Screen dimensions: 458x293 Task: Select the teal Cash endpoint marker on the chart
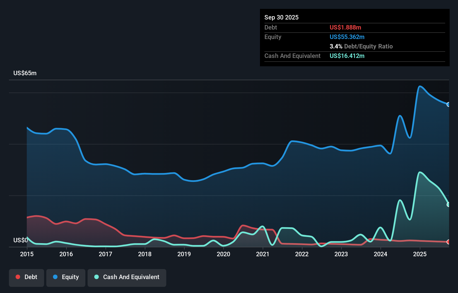(x=449, y=205)
